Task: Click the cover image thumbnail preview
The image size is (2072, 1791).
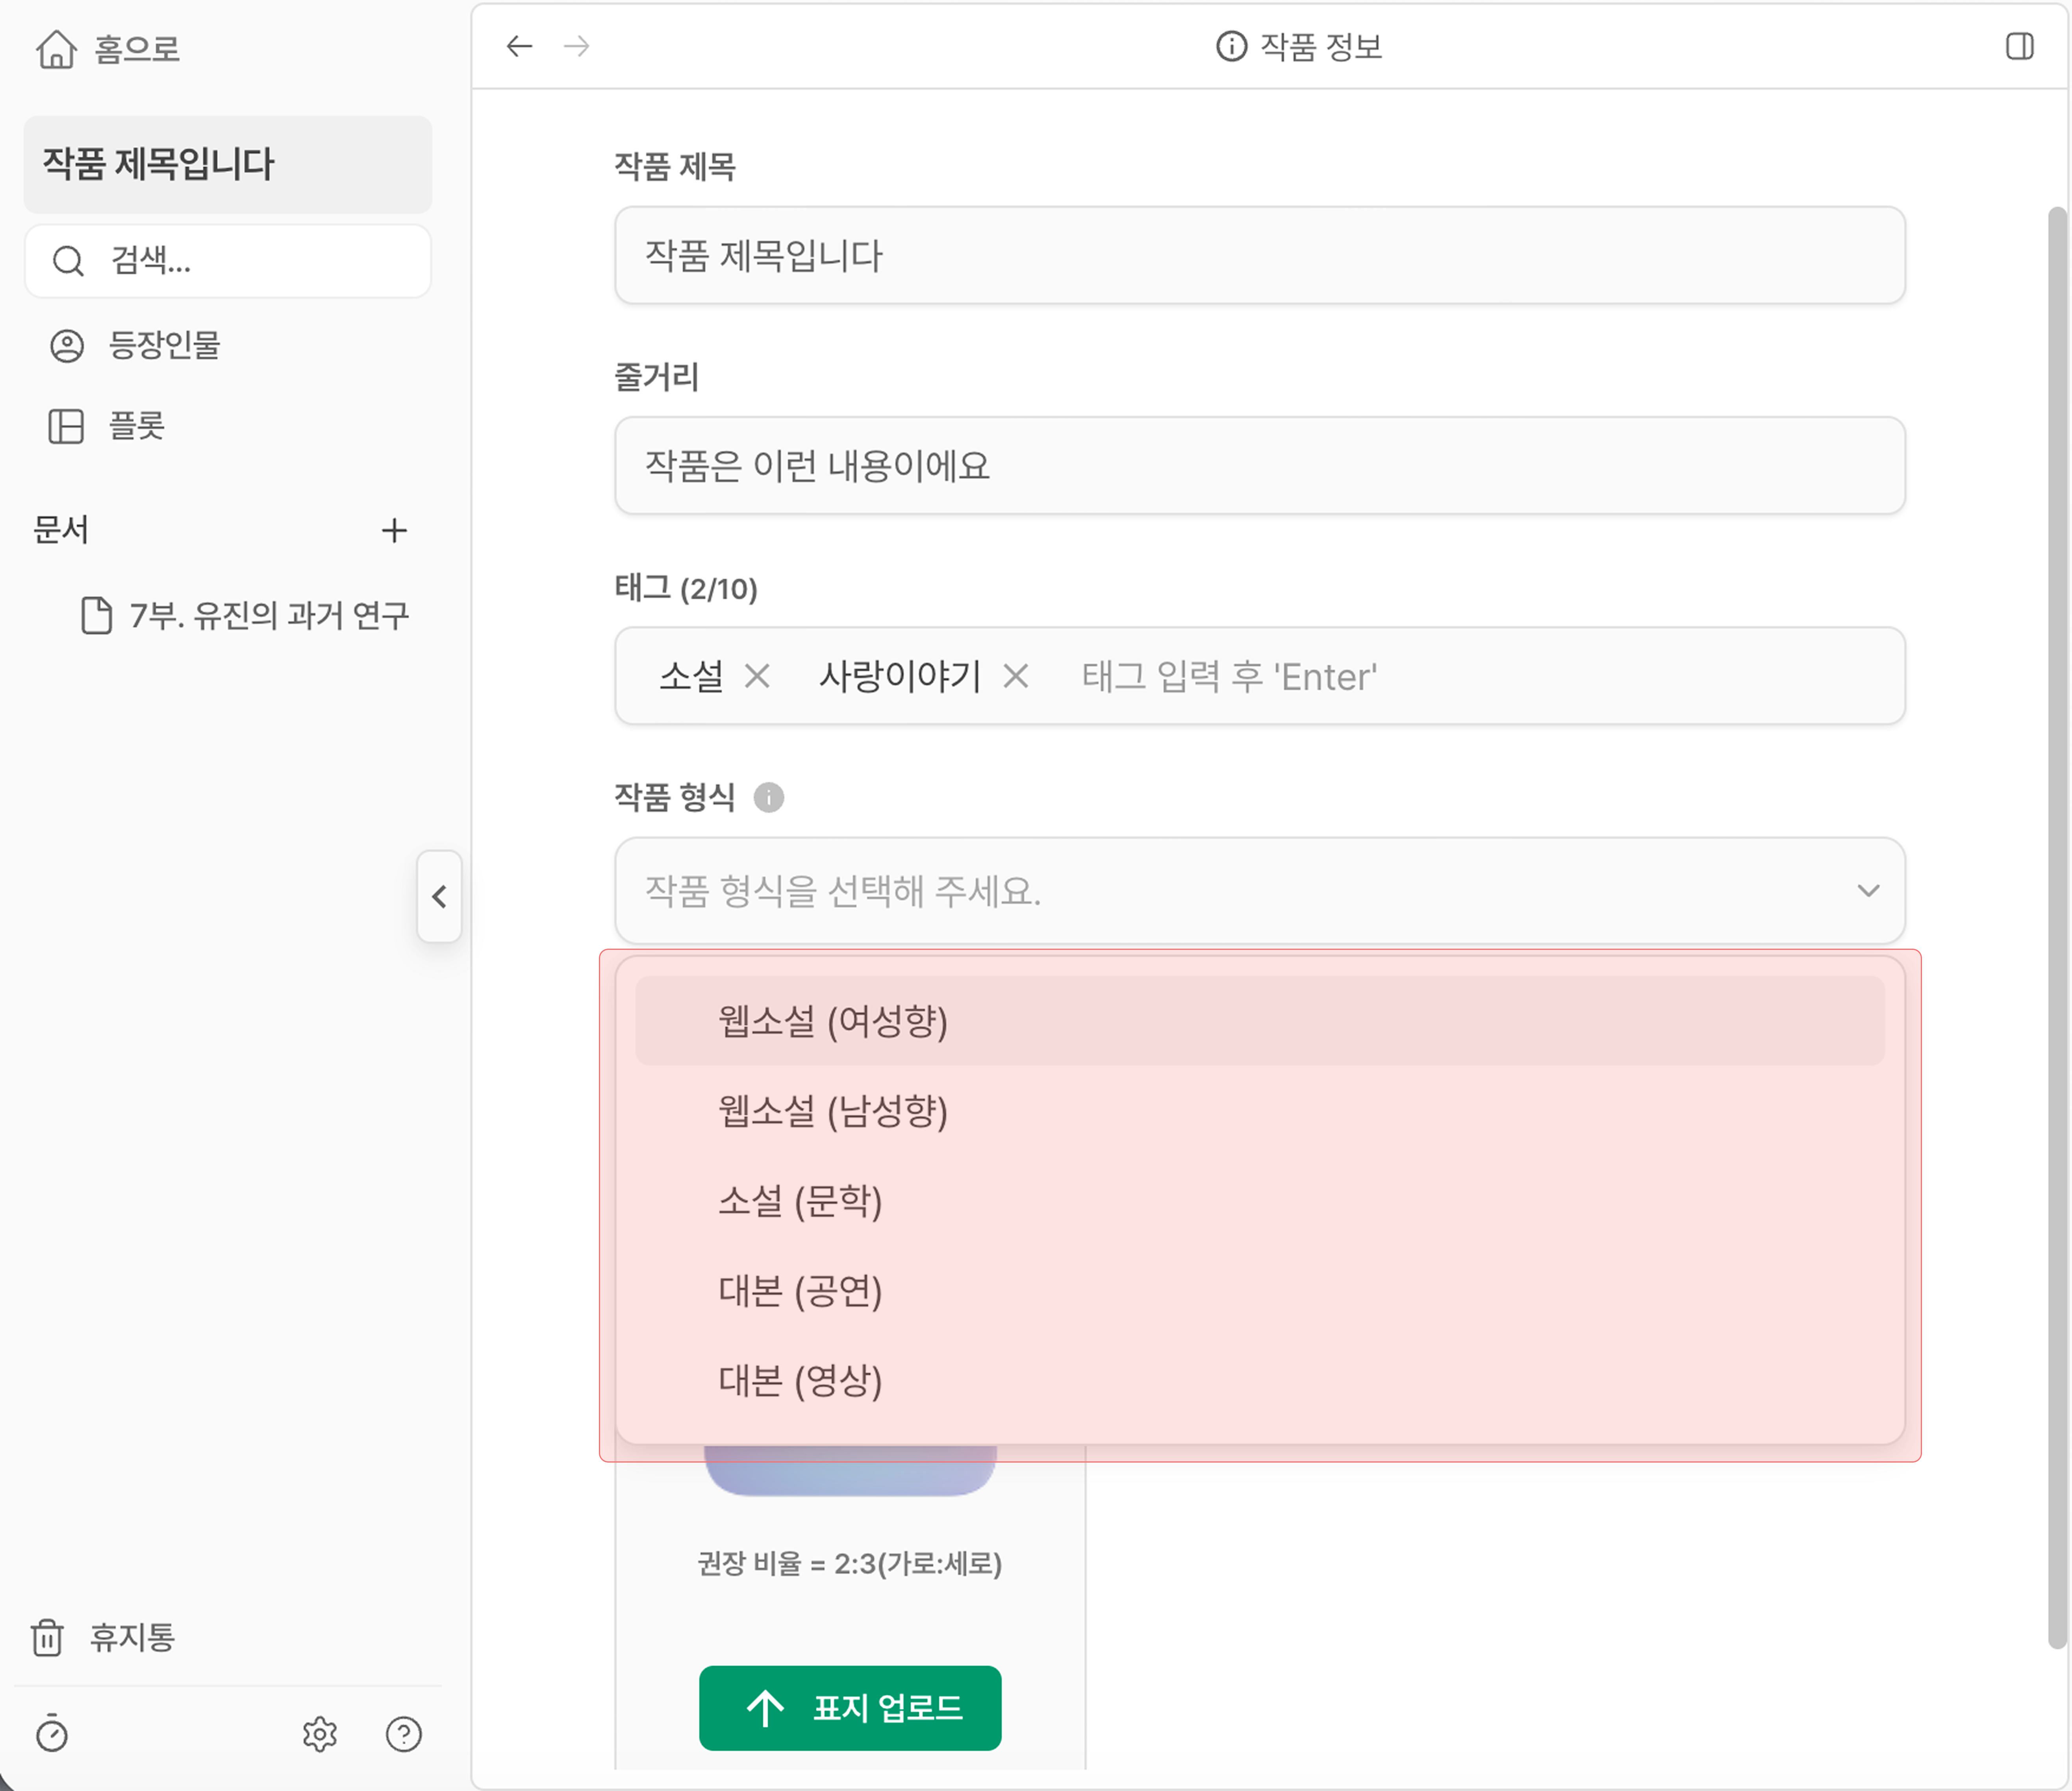Action: (x=850, y=1470)
